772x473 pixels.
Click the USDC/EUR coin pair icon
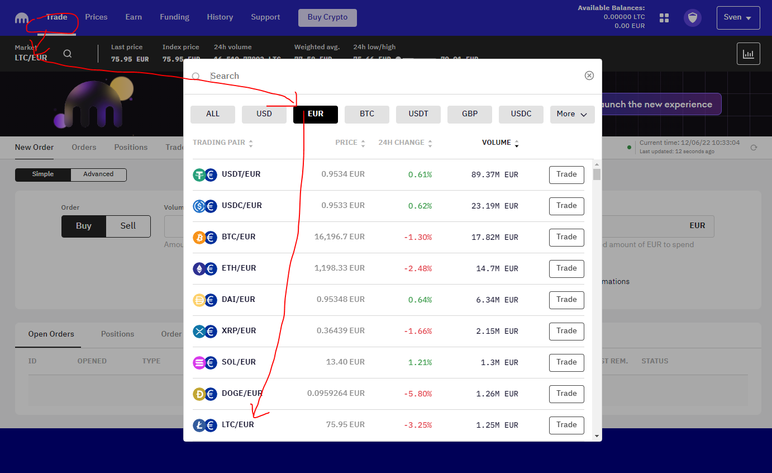coord(205,206)
